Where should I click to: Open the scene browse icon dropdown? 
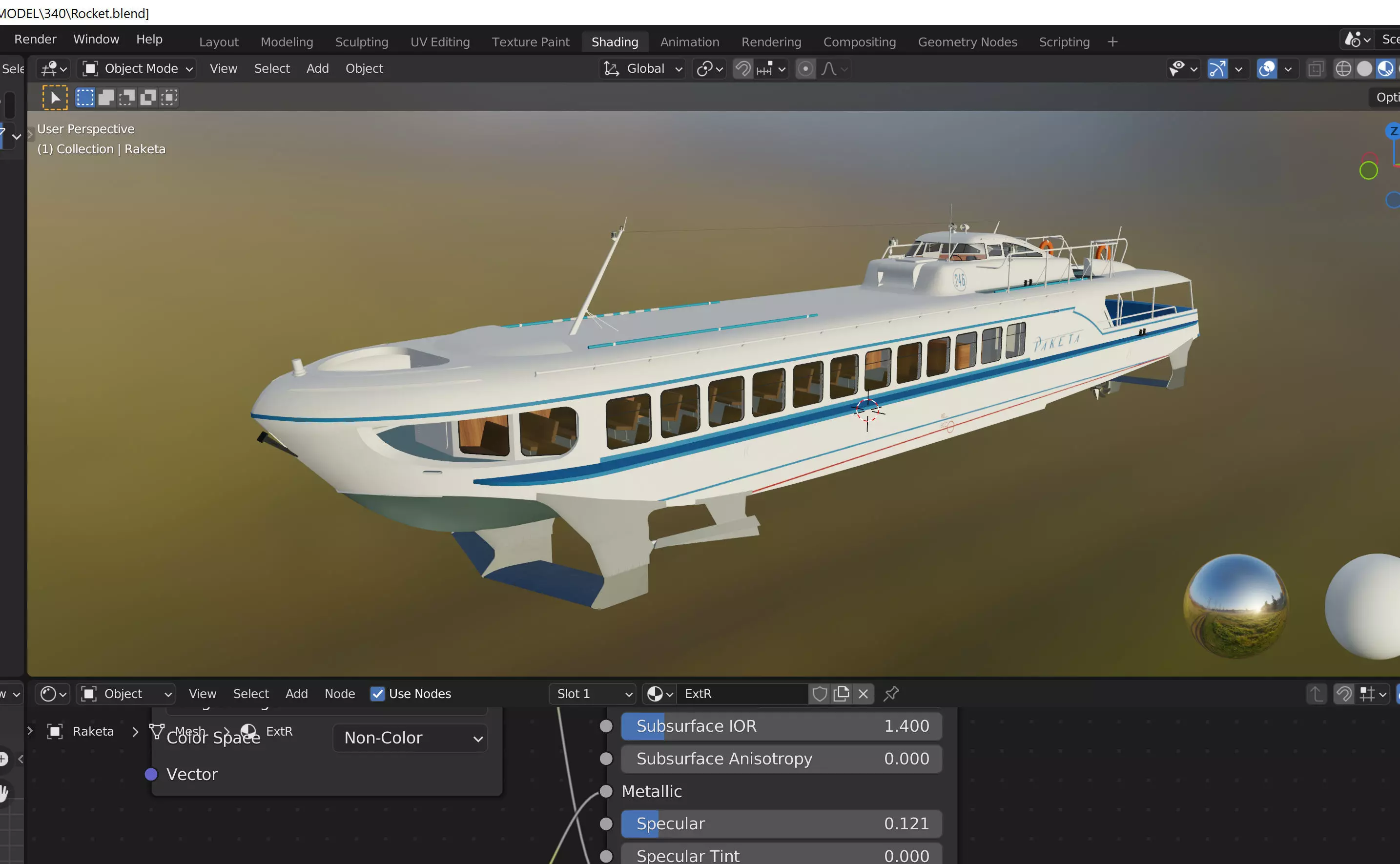(x=1357, y=40)
